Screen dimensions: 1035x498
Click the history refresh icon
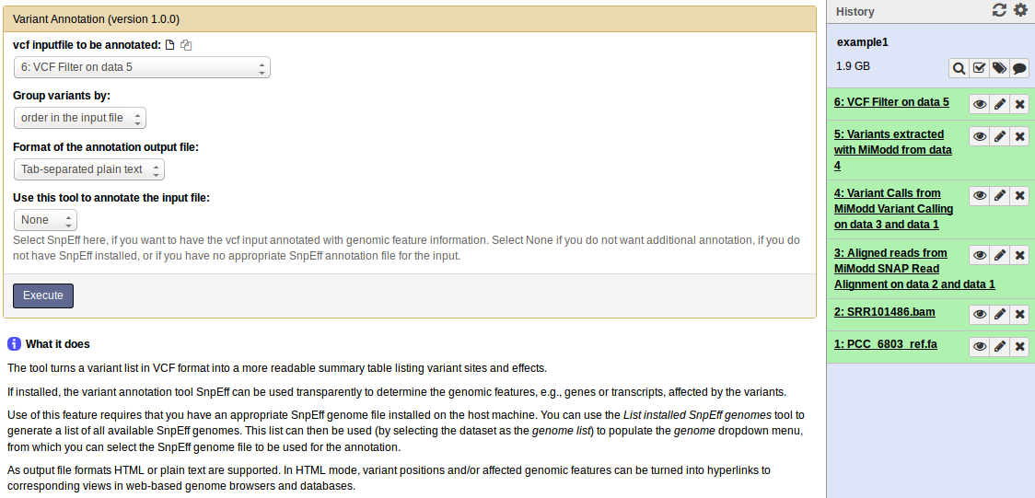tap(999, 10)
